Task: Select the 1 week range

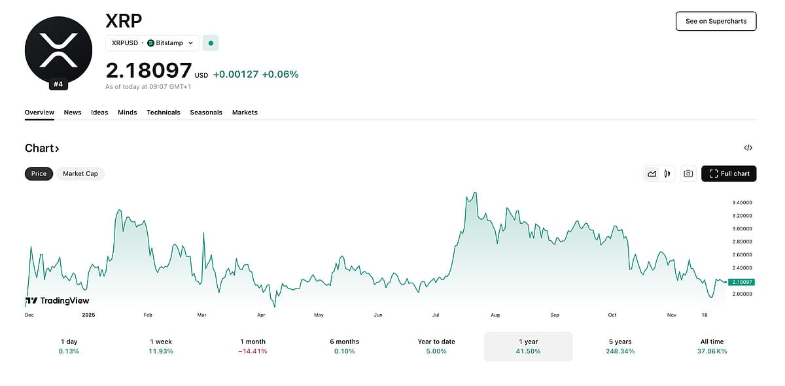Action: click(x=161, y=346)
